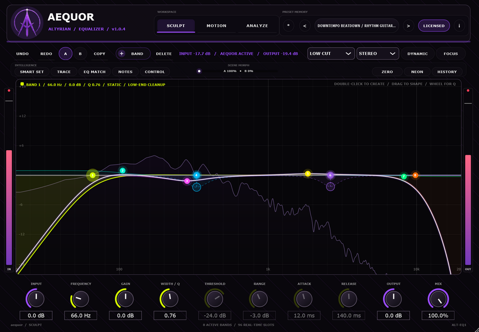Select the yellow band node 5
Screen dimensions: 479x332
point(308,174)
